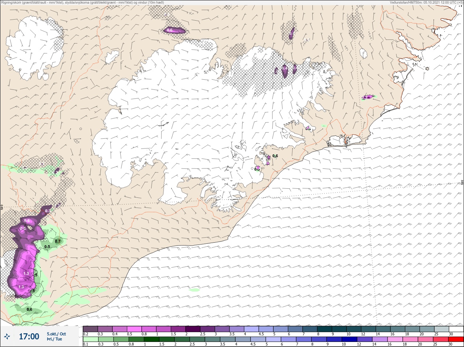464x347 pixels.
Task: Select white upper legend swatch after 30
Action: click(456, 329)
